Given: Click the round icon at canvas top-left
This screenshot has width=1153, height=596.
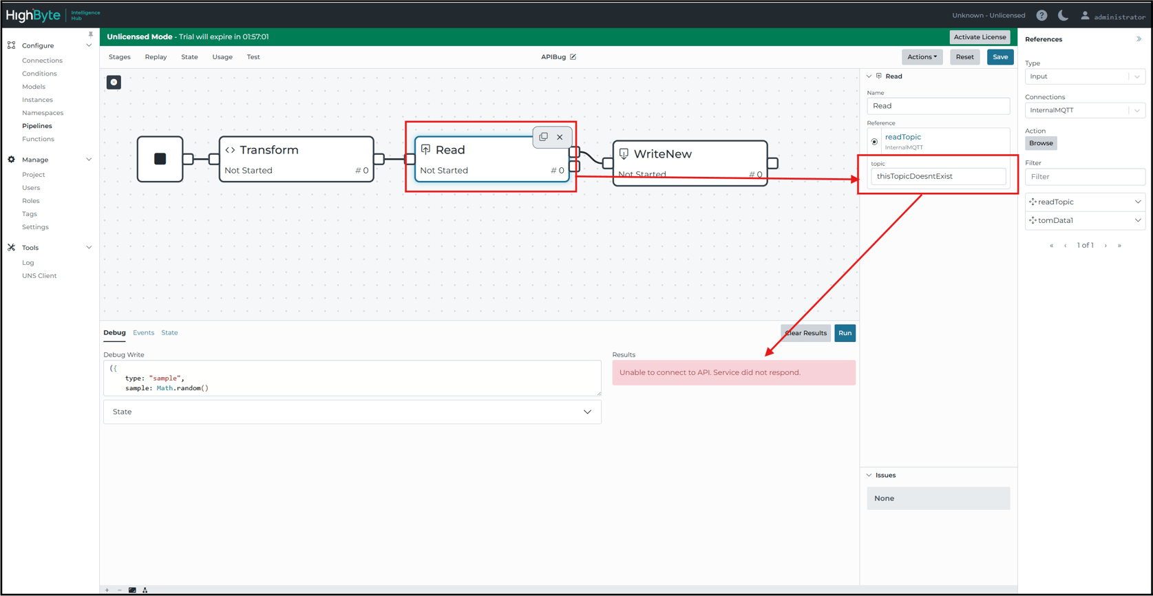Looking at the screenshot, I should tap(114, 83).
